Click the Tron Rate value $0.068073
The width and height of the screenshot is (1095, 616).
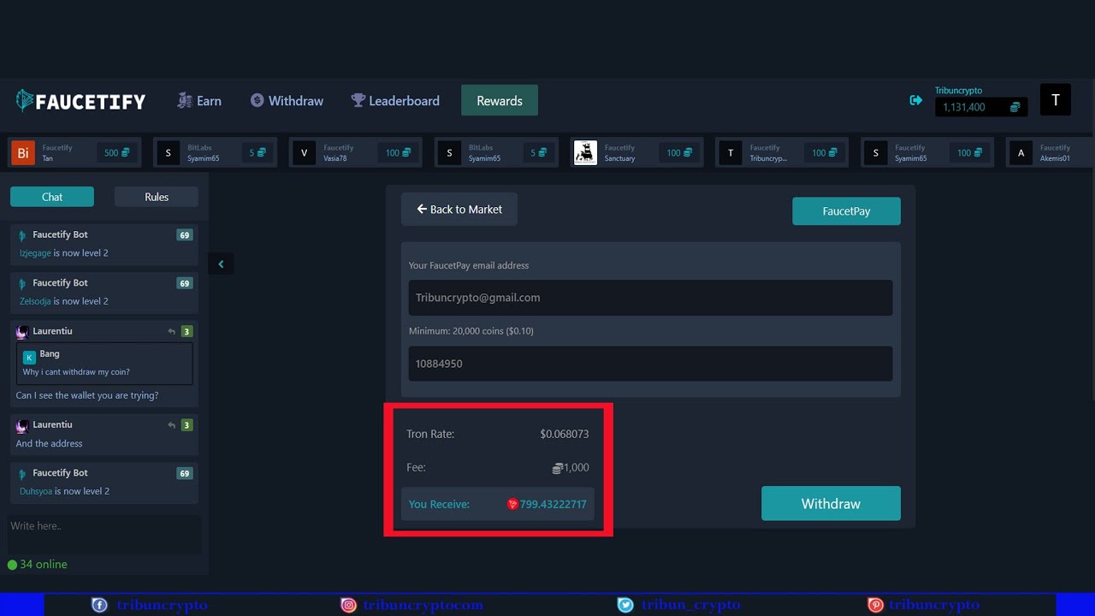click(565, 435)
